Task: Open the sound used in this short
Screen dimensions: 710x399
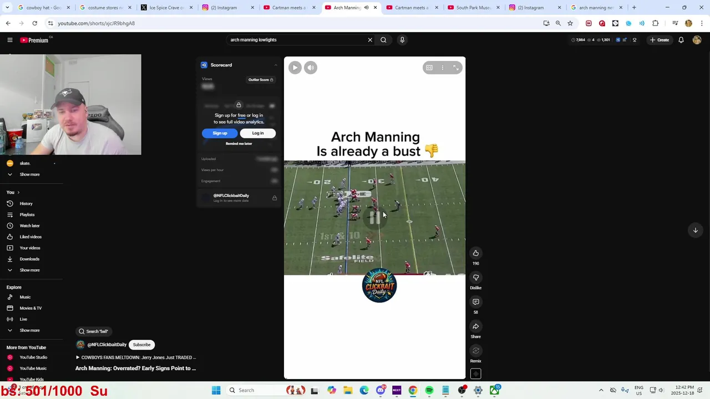Action: coord(475,374)
